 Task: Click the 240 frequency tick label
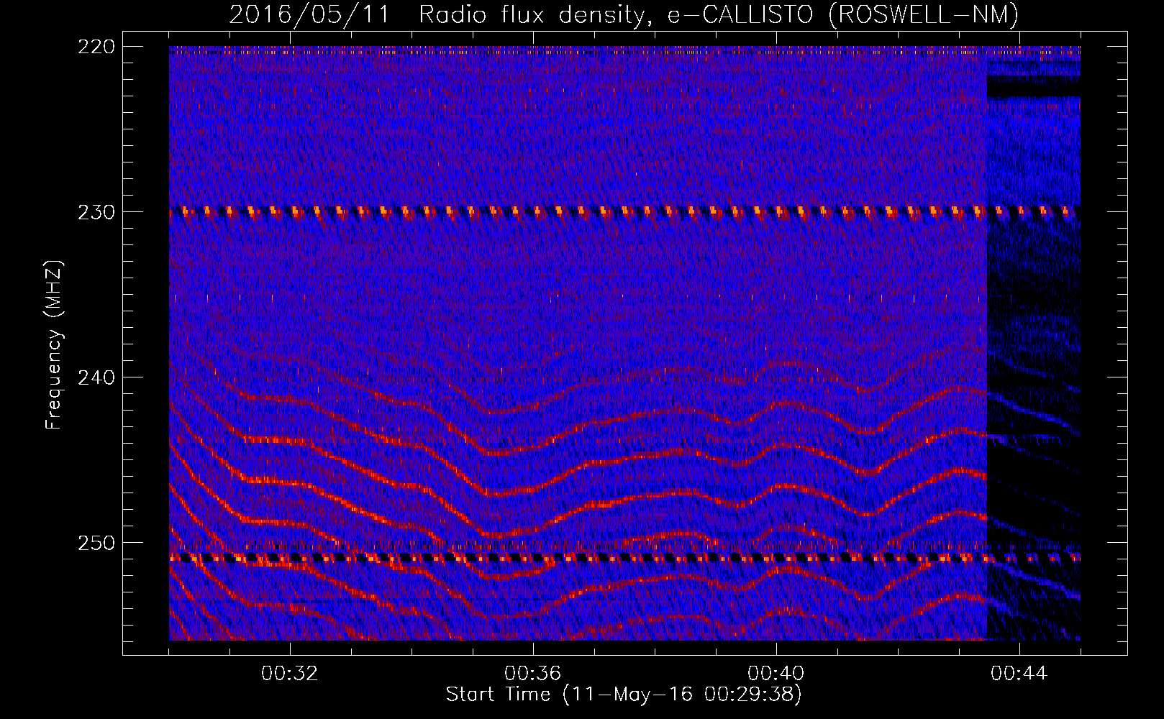coord(96,377)
